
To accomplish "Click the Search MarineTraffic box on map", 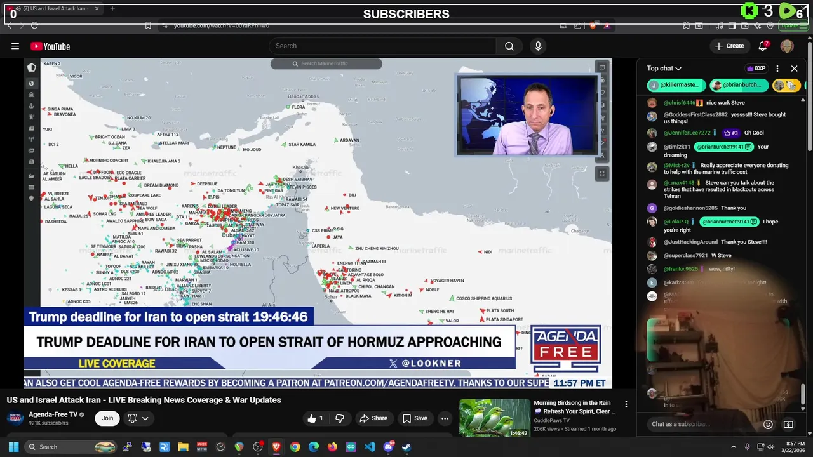I will point(326,63).
